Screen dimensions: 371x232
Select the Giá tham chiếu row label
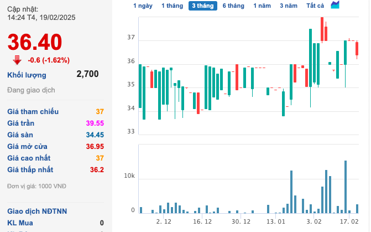pyautogui.click(x=33, y=112)
